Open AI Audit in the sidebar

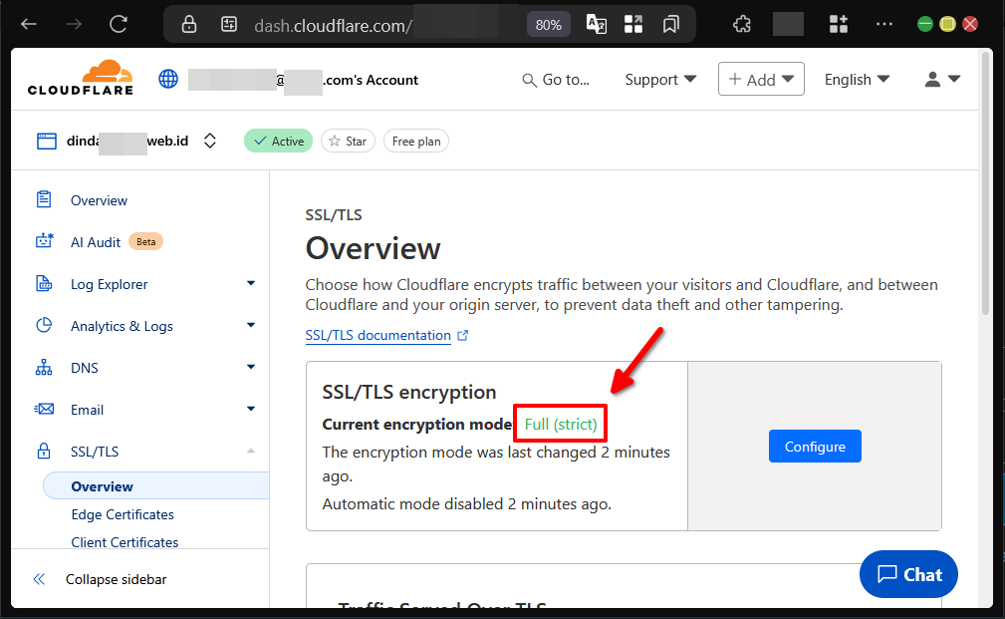point(96,242)
